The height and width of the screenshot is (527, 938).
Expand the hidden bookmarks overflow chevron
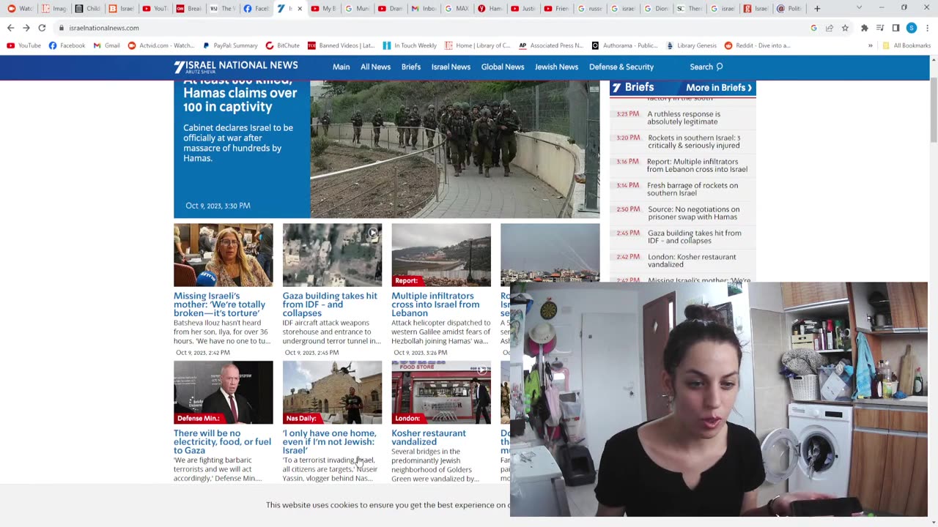(871, 45)
